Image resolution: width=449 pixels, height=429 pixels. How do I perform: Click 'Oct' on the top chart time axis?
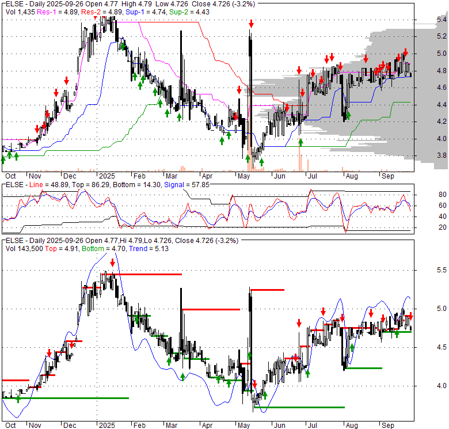click(10, 176)
